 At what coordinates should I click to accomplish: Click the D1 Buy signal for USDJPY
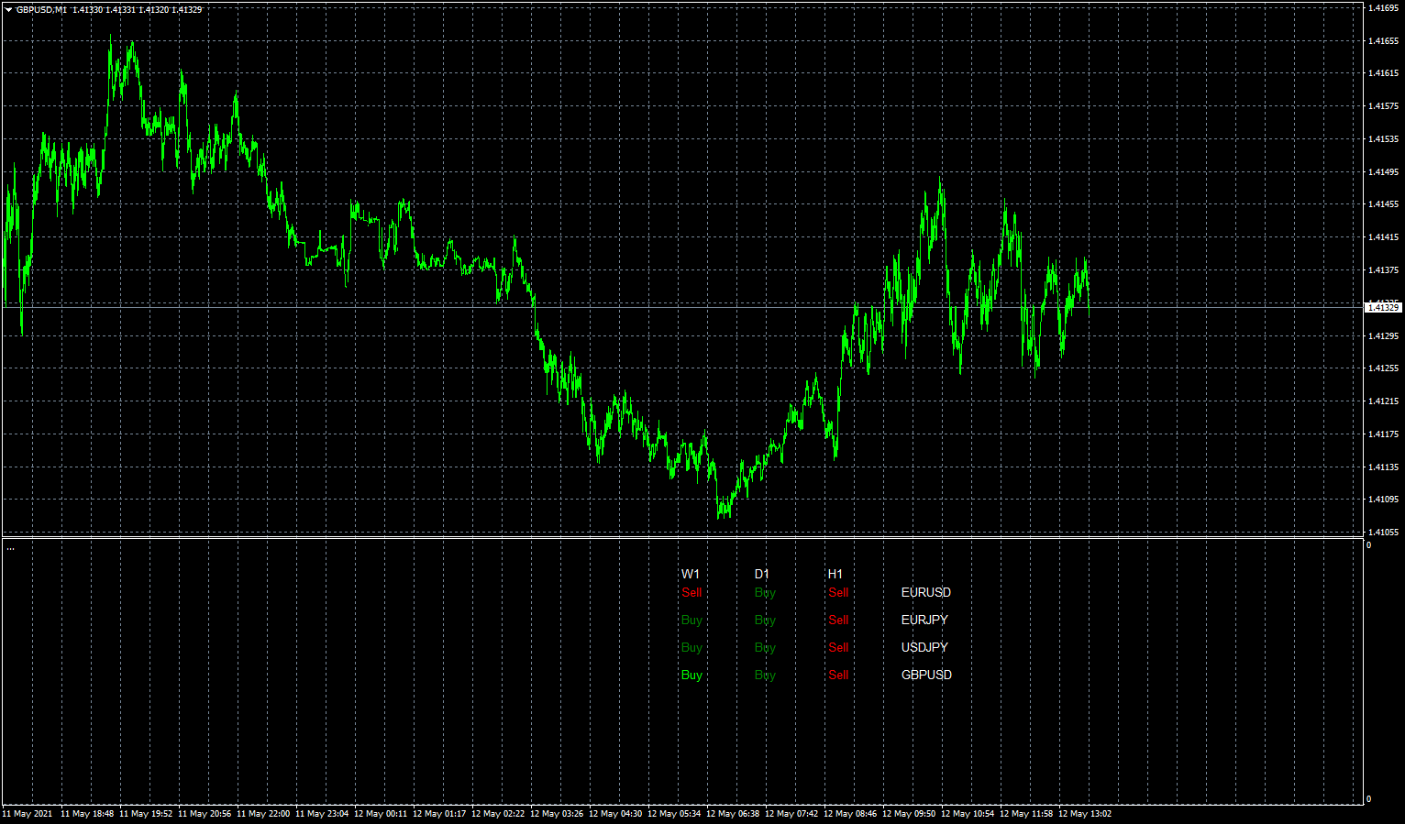(765, 647)
